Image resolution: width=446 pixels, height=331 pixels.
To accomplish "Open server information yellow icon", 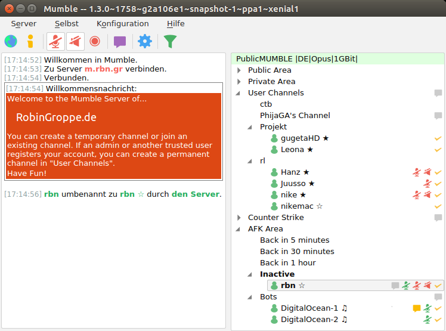I will tap(30, 41).
